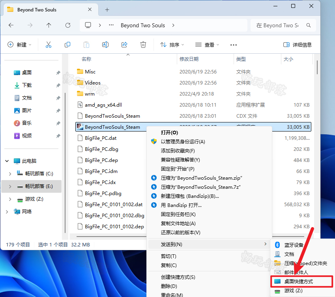Add a new tab with plus button
The height and width of the screenshot is (297, 335).
tap(107, 9)
